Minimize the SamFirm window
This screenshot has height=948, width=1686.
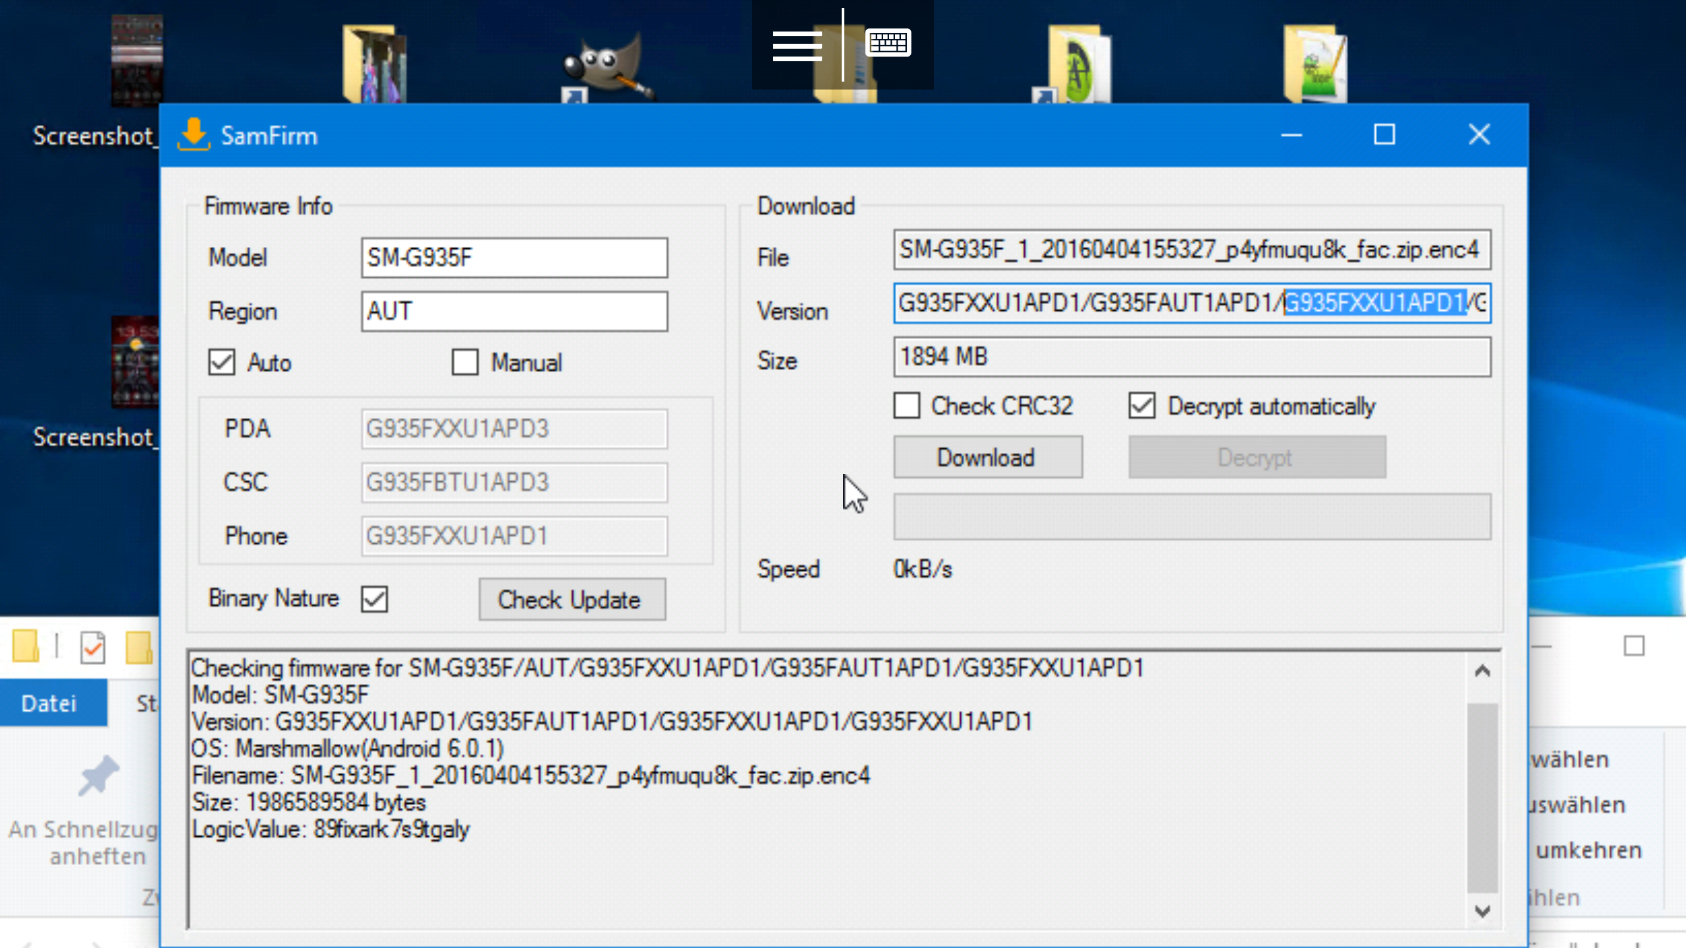click(1292, 135)
